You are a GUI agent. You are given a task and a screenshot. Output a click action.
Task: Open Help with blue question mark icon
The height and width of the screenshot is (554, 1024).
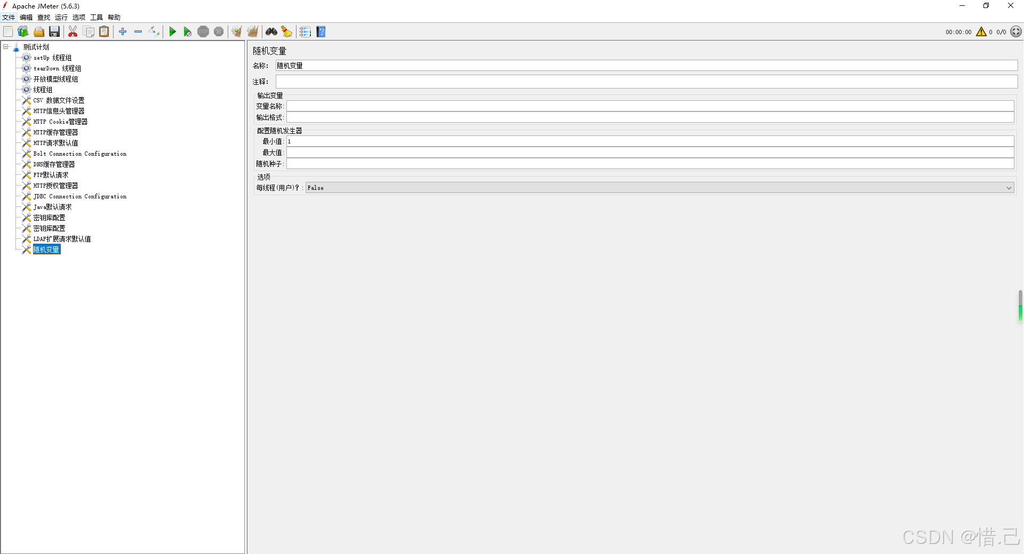click(x=321, y=32)
